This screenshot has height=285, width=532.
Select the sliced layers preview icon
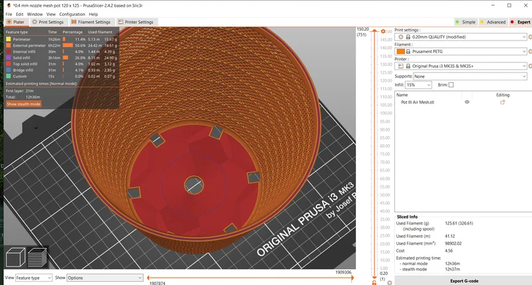(37, 257)
